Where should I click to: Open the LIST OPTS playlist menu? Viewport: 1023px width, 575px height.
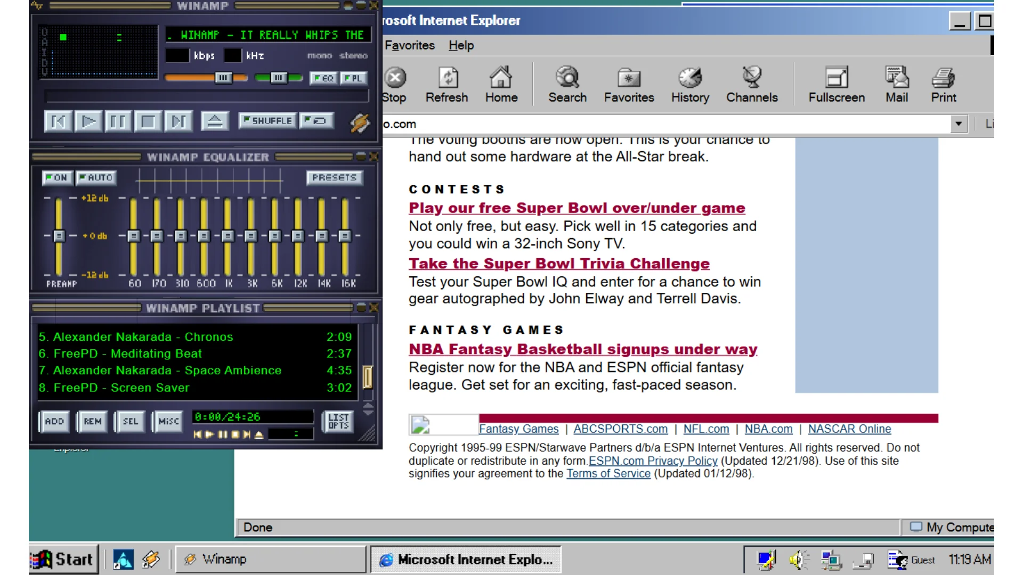tap(338, 421)
